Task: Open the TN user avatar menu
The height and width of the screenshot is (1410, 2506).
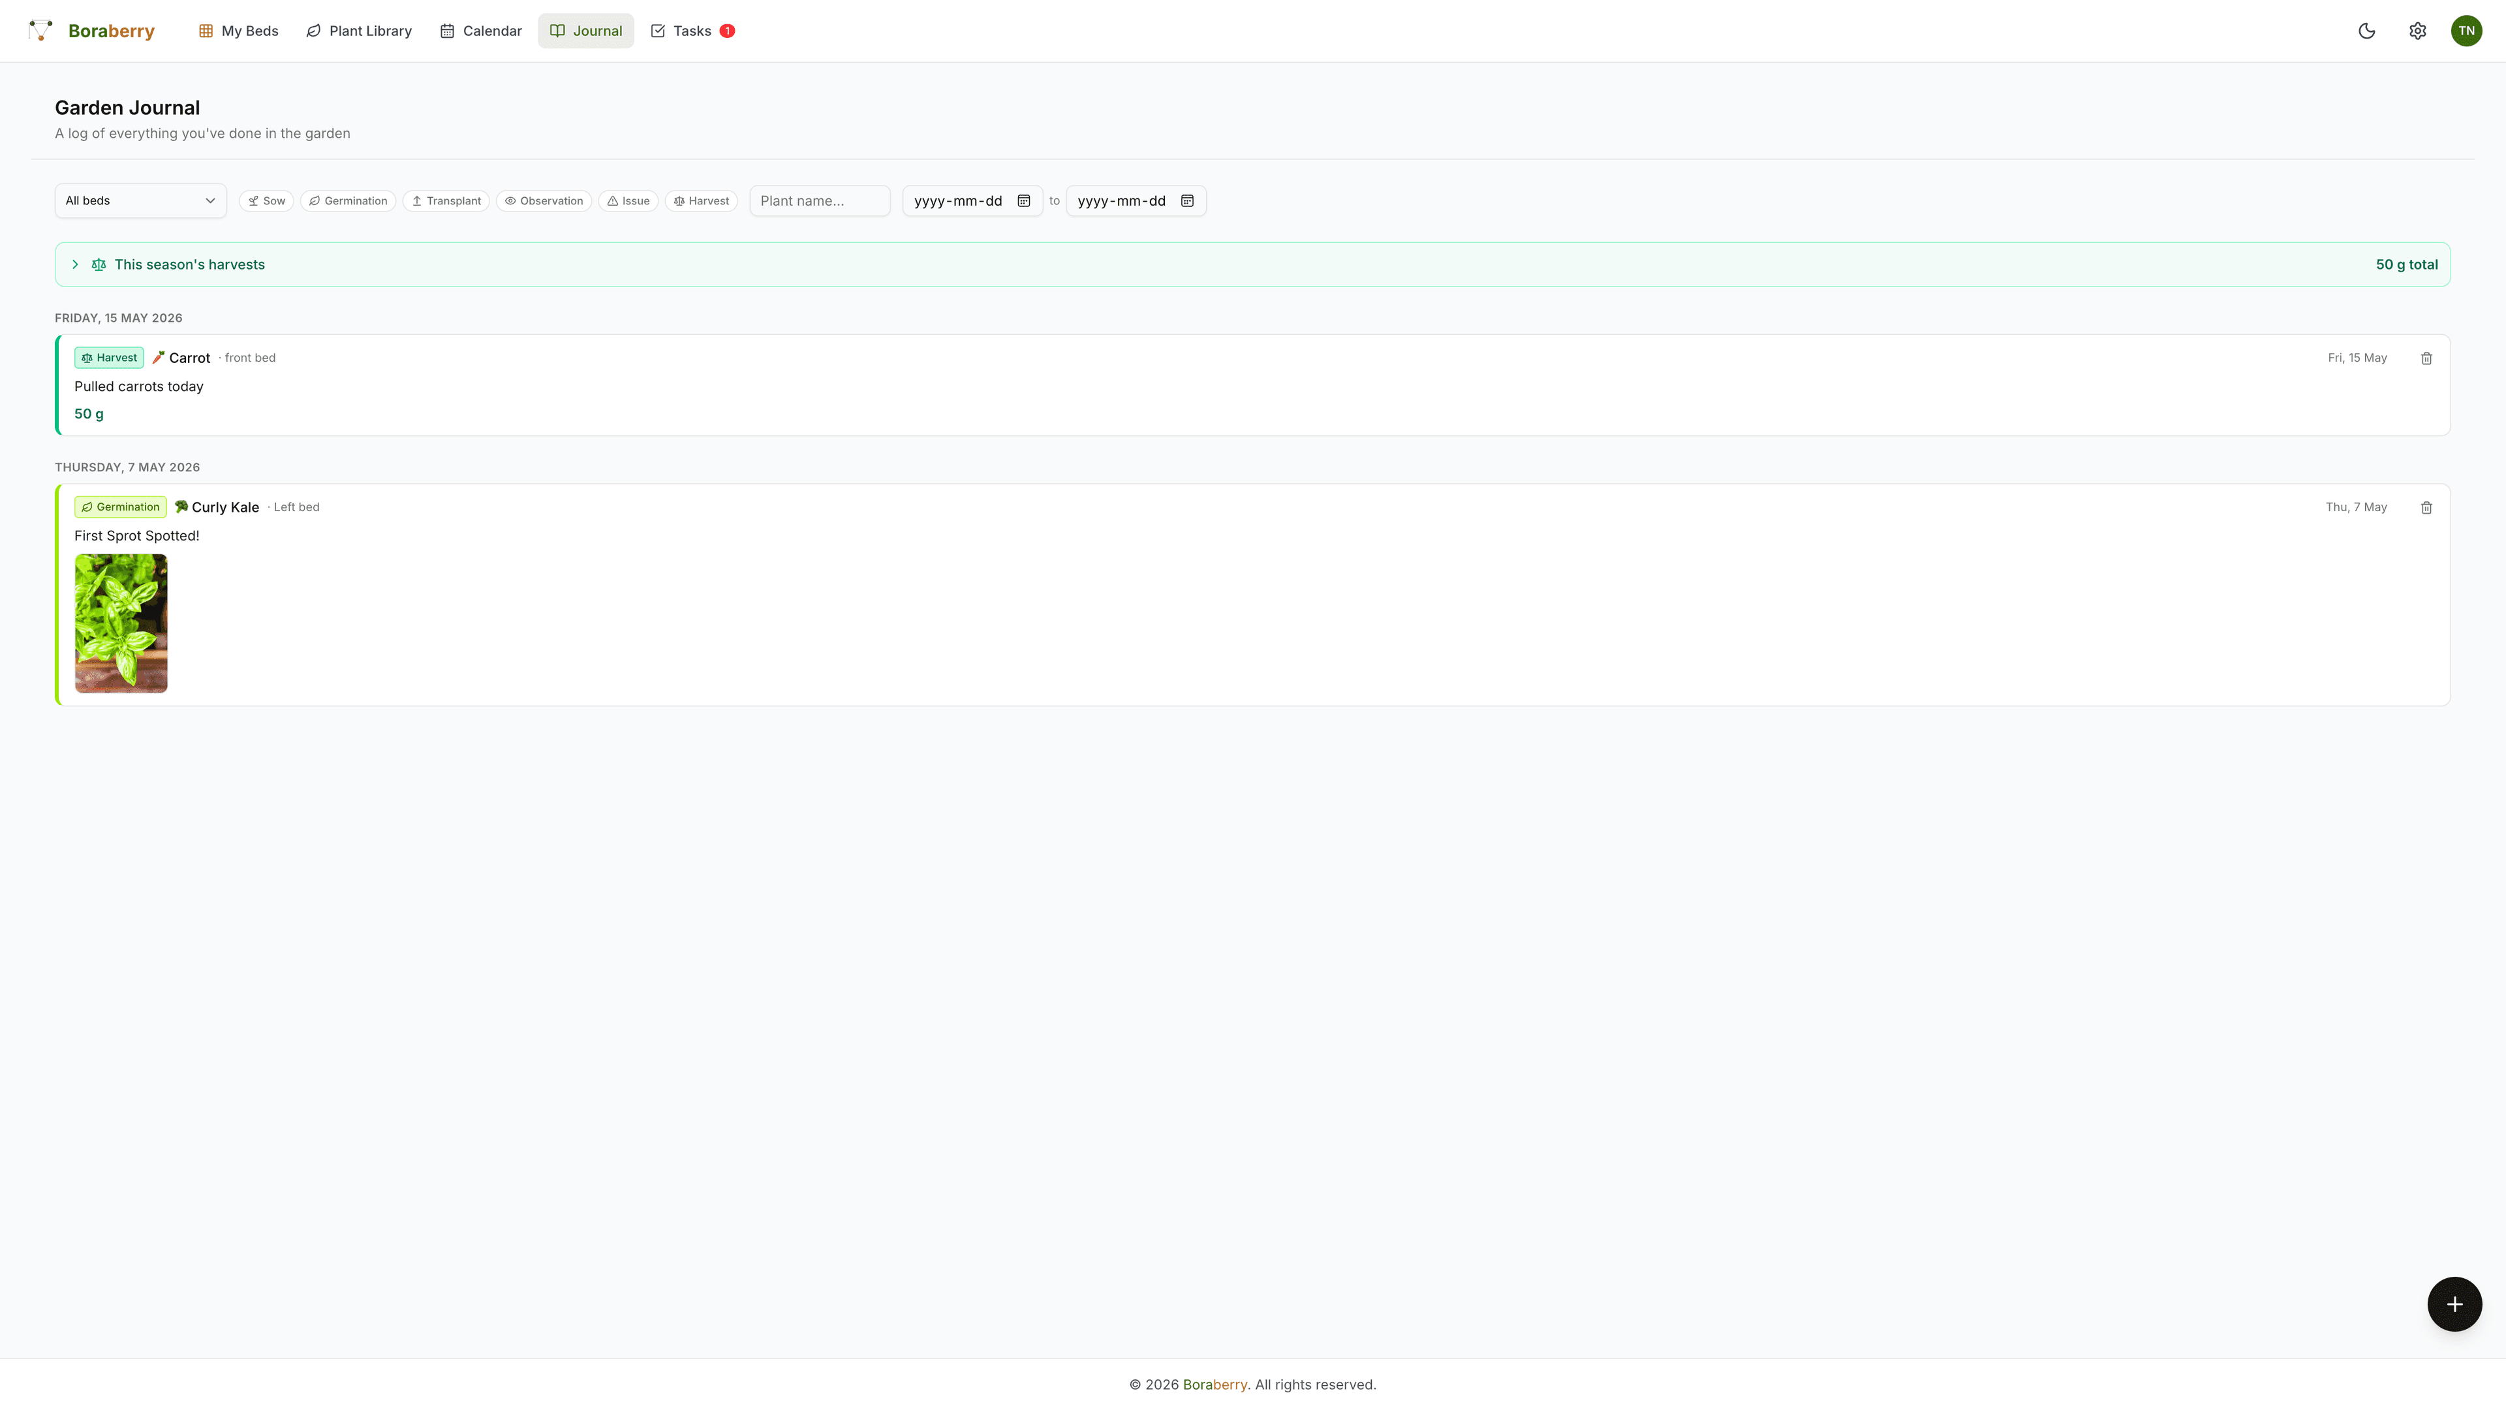Action: coord(2466,31)
